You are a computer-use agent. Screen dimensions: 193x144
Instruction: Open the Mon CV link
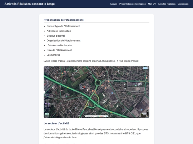(x=152, y=4)
